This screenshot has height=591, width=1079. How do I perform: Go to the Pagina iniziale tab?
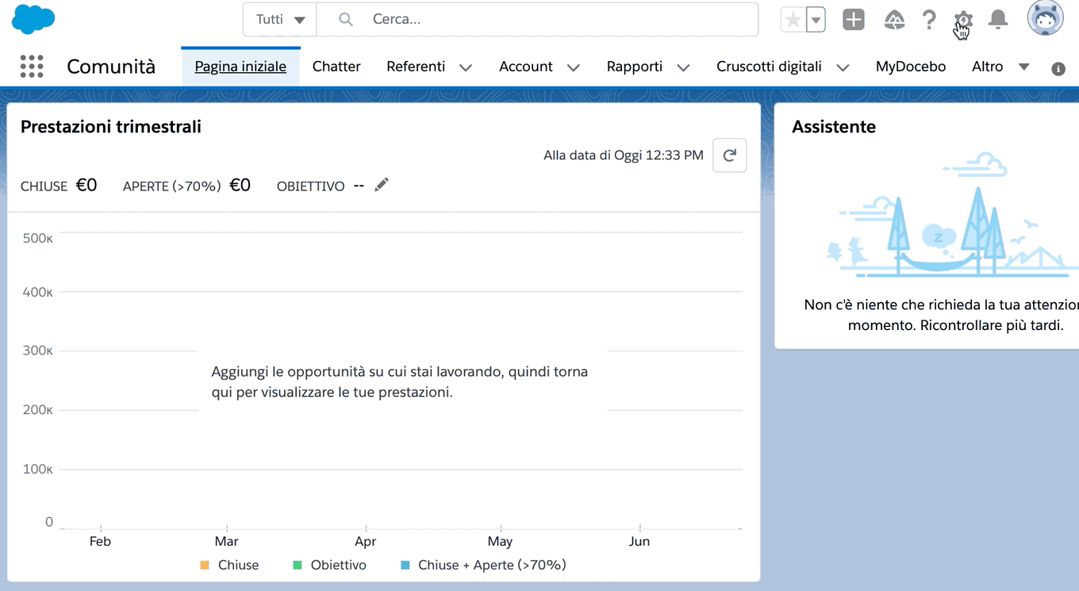[240, 67]
